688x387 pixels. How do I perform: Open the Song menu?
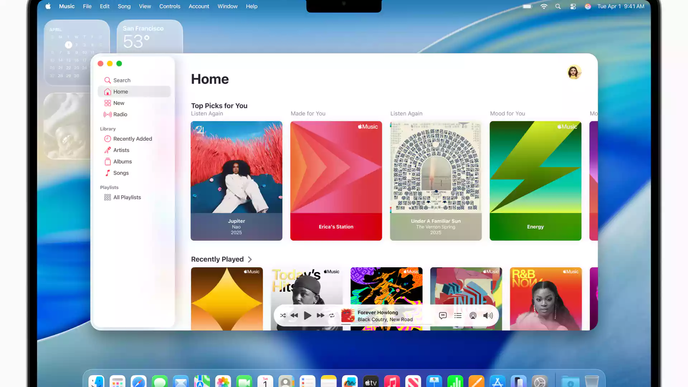tap(124, 6)
